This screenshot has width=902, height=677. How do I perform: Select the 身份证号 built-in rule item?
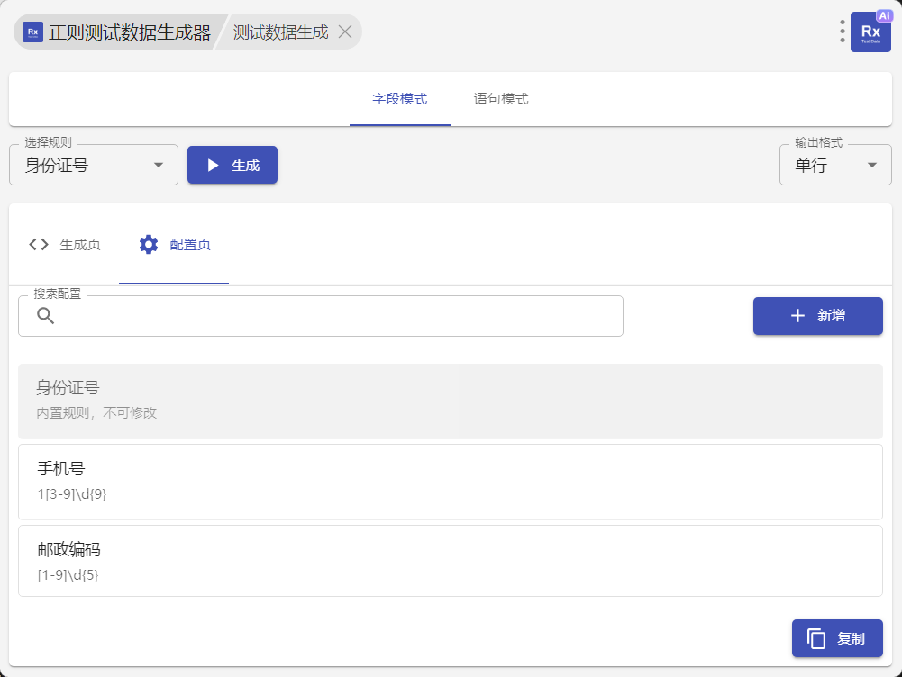[450, 401]
